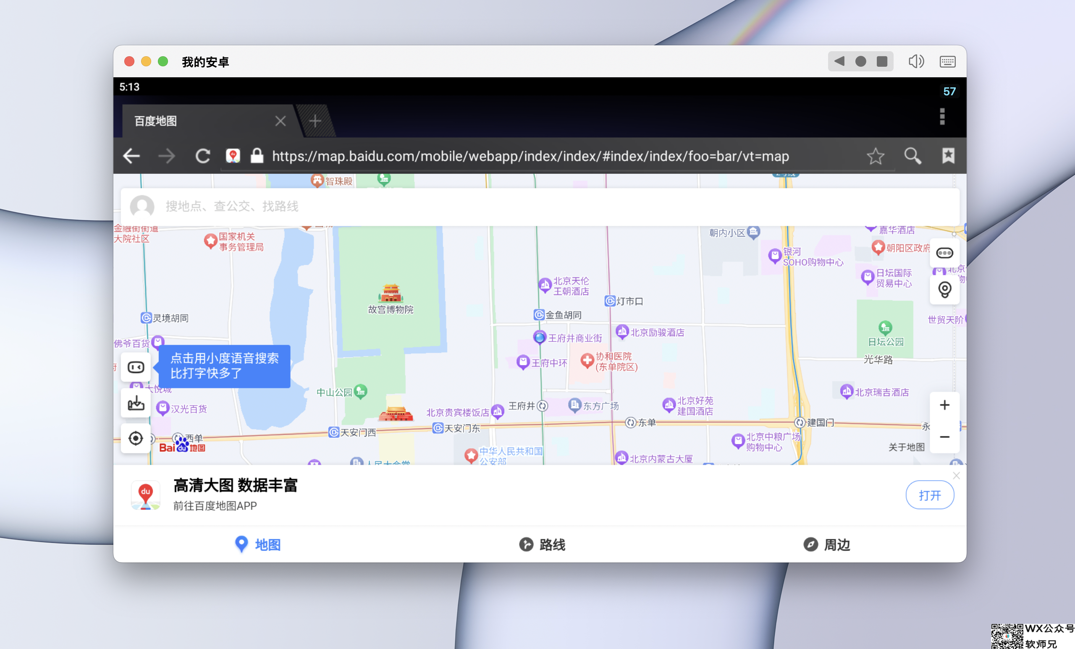
Task: Click the Tiananmen landmark icon
Action: (x=396, y=413)
